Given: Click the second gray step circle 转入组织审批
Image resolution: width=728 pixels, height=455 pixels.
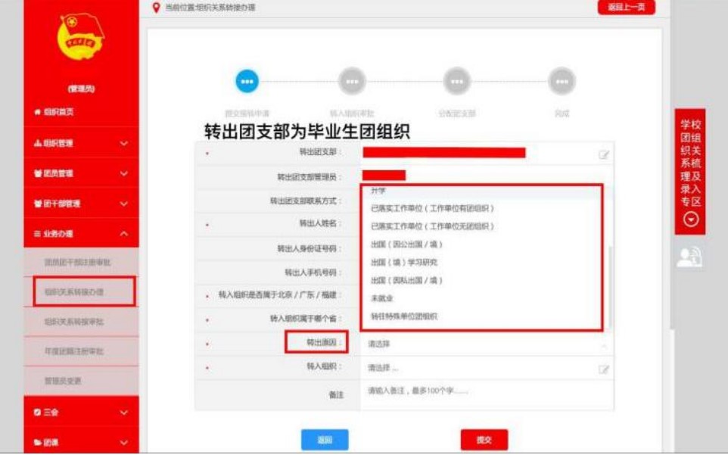Looking at the screenshot, I should click(351, 80).
